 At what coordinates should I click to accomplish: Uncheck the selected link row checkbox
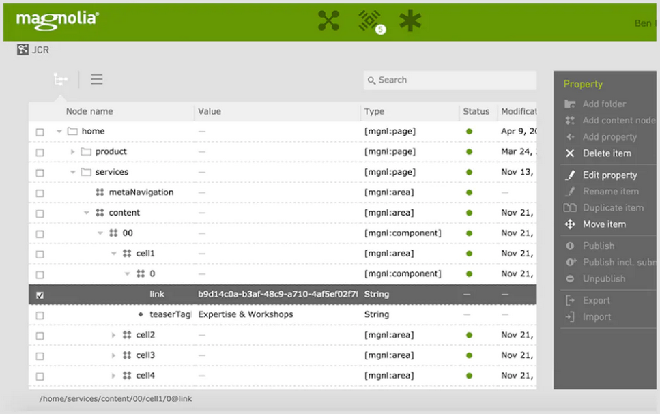pyautogui.click(x=41, y=294)
